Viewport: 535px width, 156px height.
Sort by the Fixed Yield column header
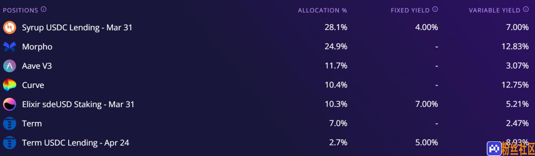tap(410, 10)
